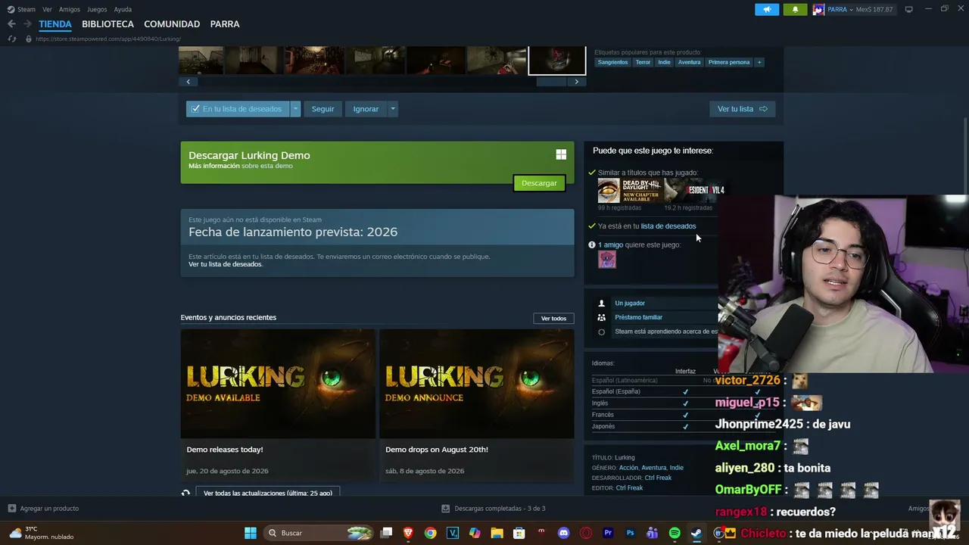Expand the wishlist options dropdown arrow

click(296, 109)
